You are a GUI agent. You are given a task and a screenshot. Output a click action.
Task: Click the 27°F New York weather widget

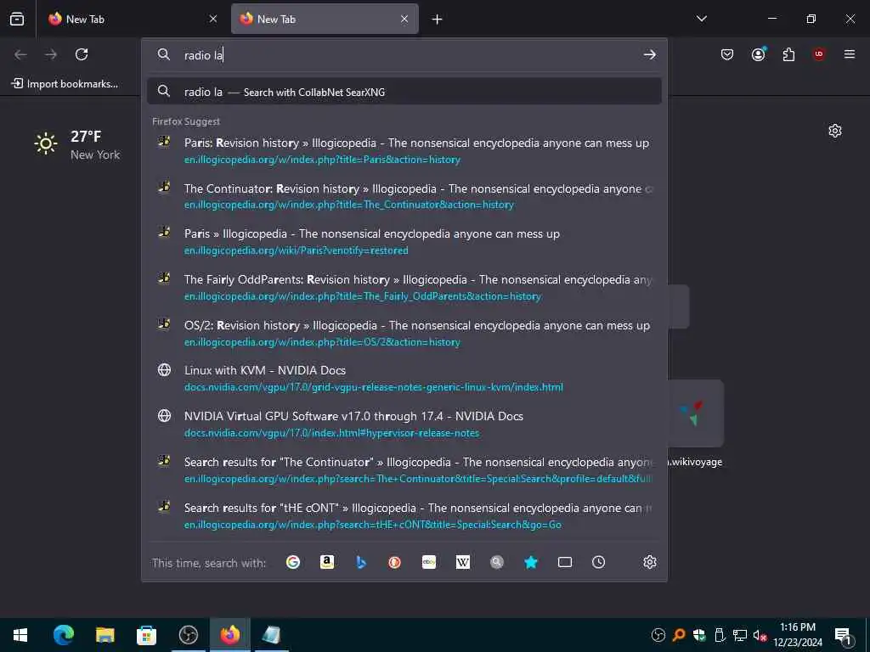[77, 144]
